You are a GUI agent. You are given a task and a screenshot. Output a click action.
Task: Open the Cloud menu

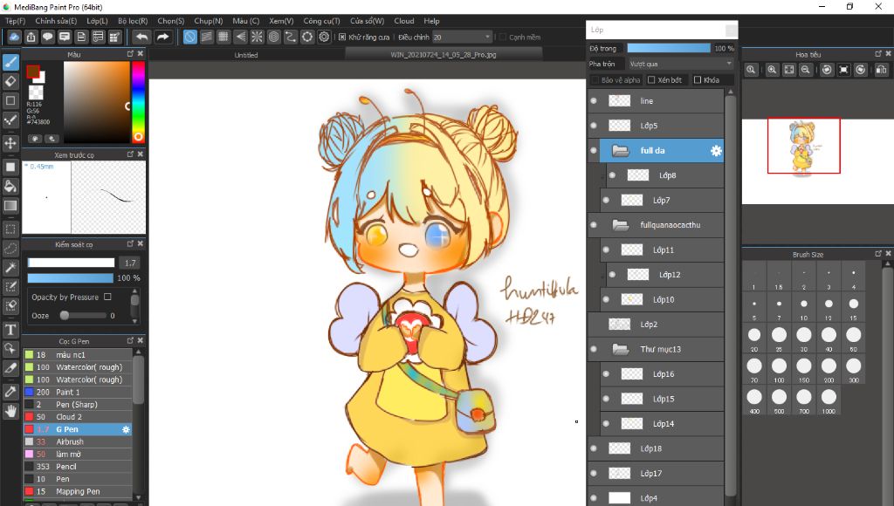(404, 21)
